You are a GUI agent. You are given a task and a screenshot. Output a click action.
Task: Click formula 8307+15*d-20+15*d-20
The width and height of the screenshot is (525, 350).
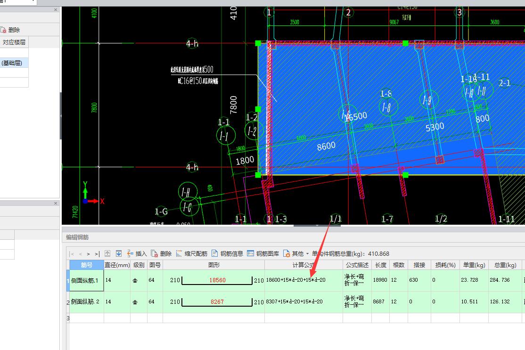click(x=294, y=301)
